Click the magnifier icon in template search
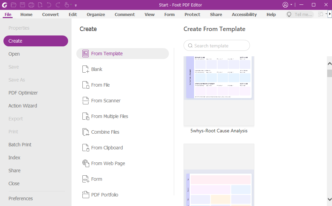The image size is (332, 206). [x=190, y=46]
